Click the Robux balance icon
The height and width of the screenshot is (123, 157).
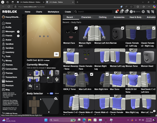[131, 12]
